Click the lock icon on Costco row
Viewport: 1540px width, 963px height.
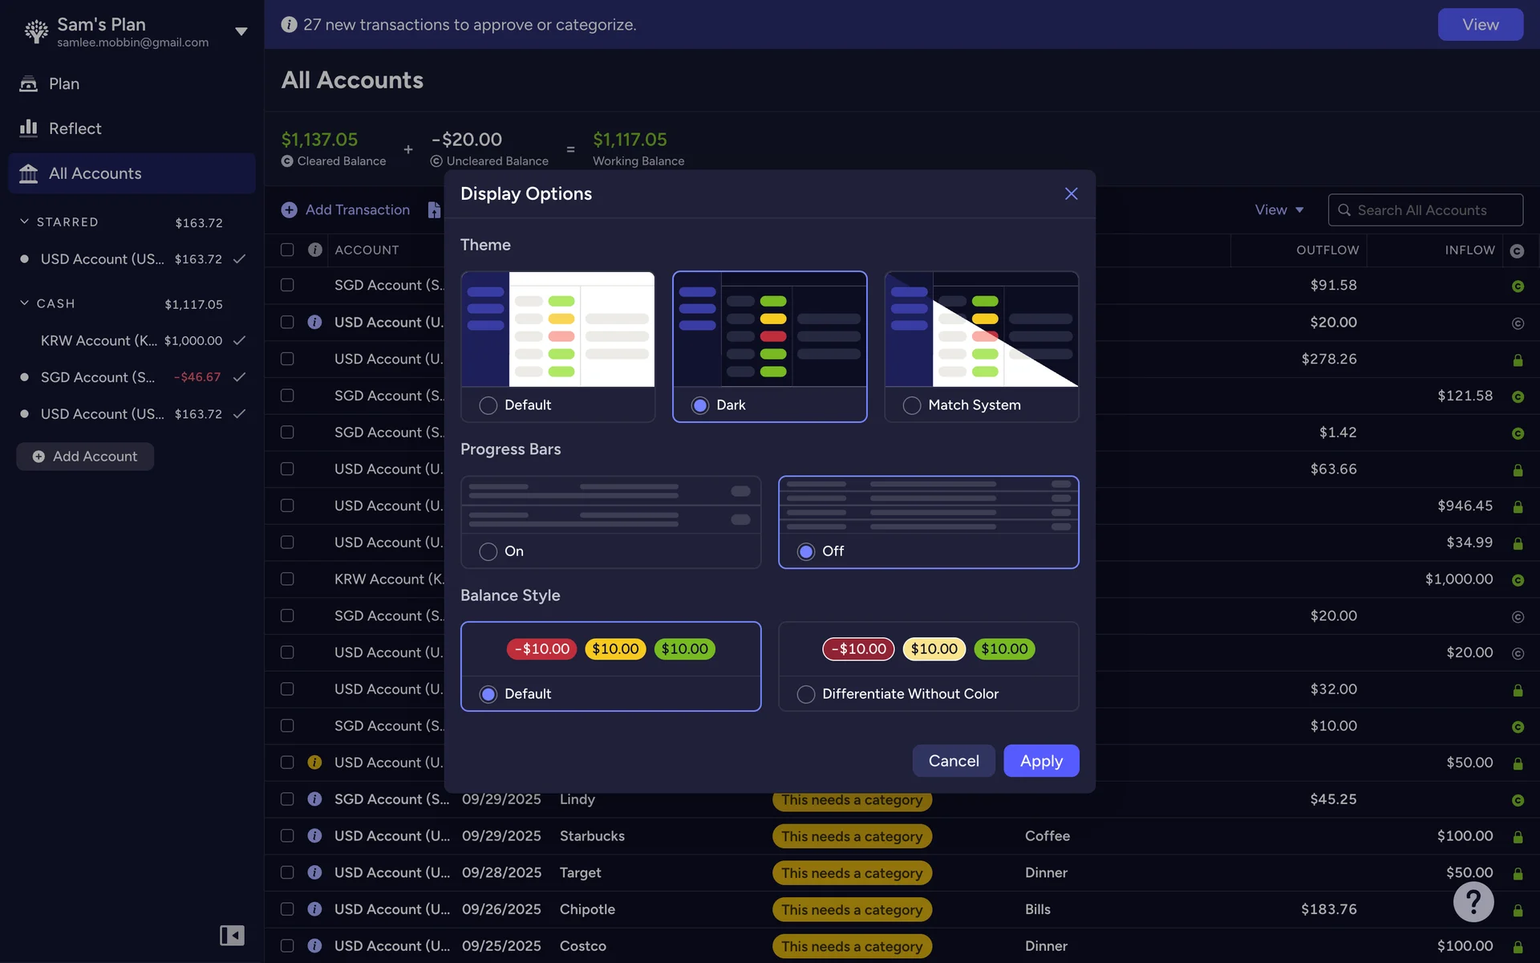point(1518,947)
